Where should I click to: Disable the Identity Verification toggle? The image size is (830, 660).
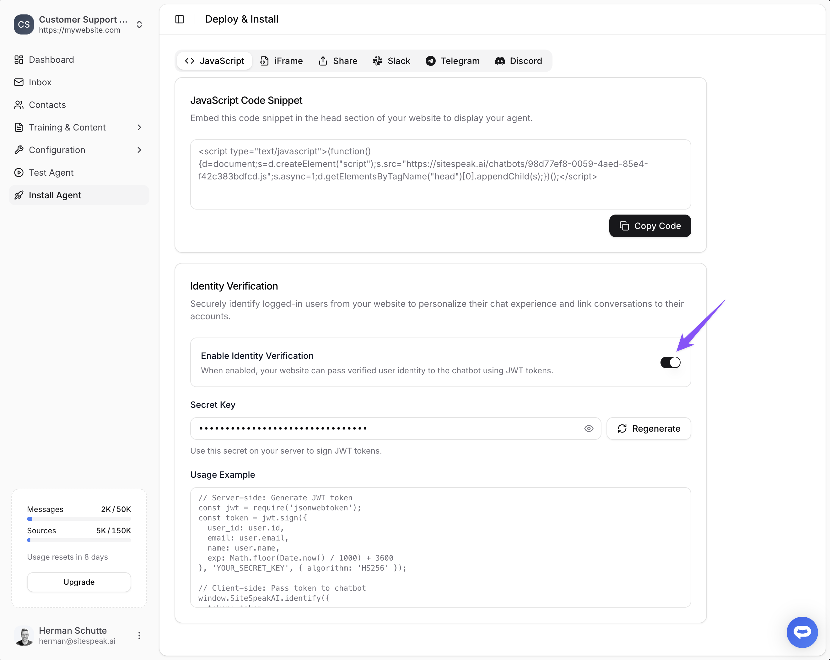point(670,362)
